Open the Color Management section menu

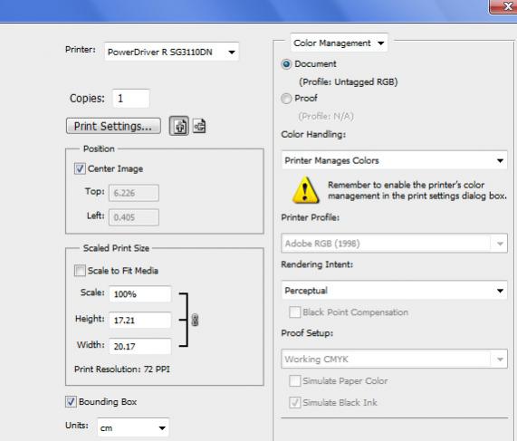(x=339, y=43)
